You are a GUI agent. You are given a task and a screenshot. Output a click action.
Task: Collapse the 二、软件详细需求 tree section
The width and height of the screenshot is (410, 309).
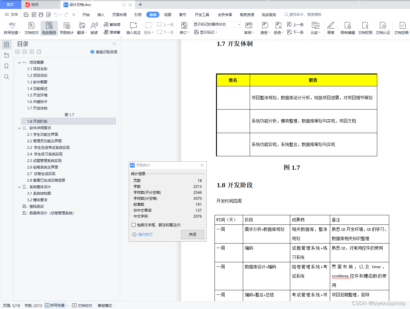[19, 128]
